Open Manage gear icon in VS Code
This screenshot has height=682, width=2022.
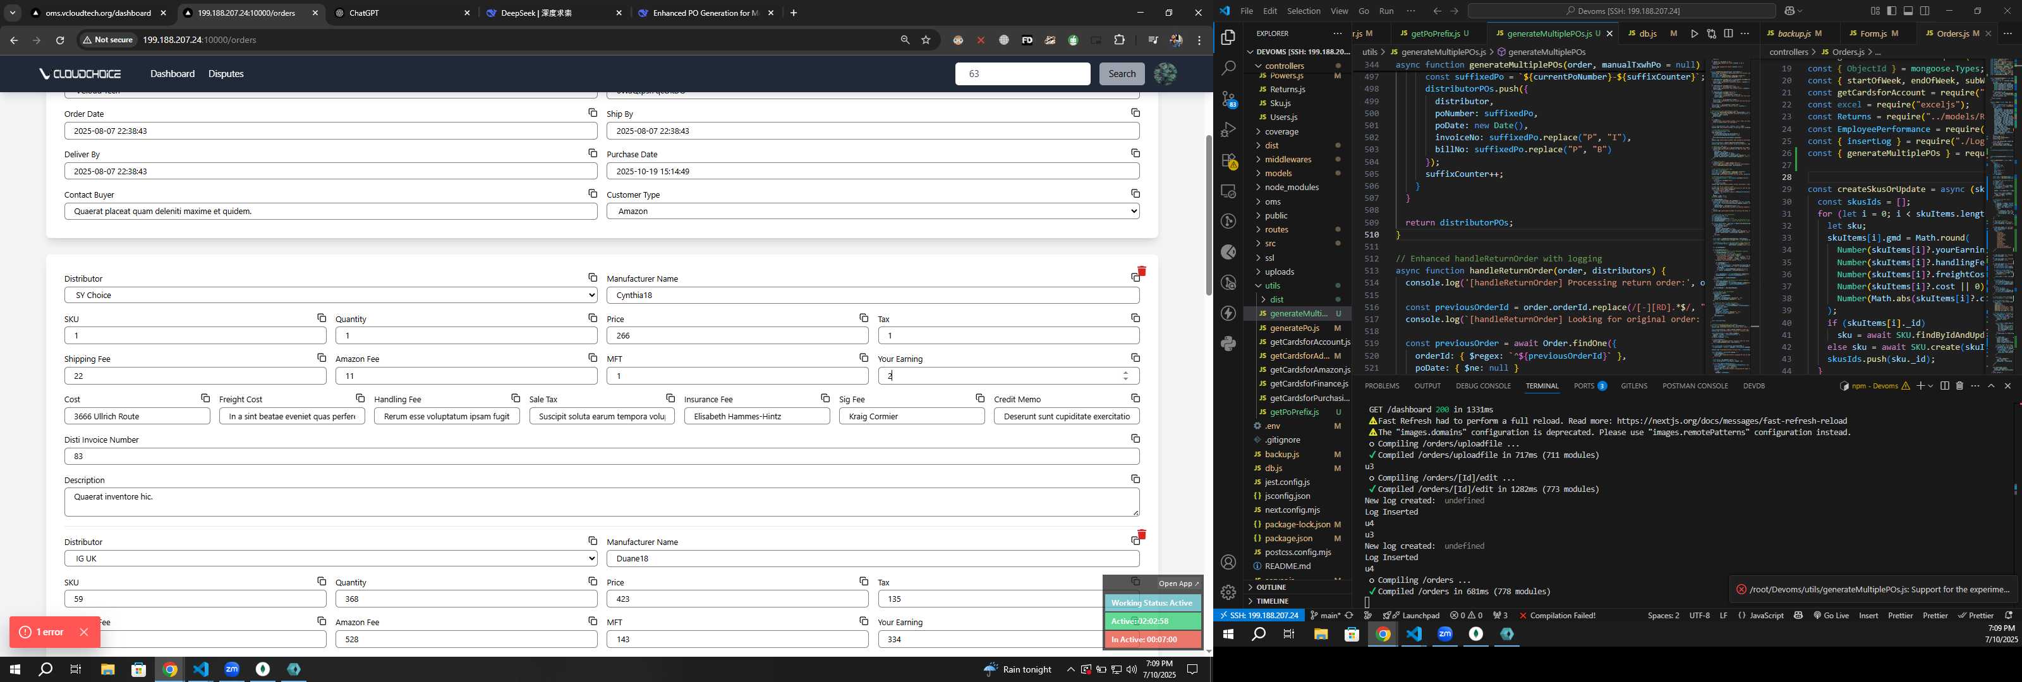coord(1228,592)
